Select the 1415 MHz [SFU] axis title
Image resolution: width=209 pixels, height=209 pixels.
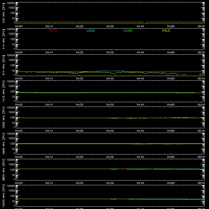[3, 91]
